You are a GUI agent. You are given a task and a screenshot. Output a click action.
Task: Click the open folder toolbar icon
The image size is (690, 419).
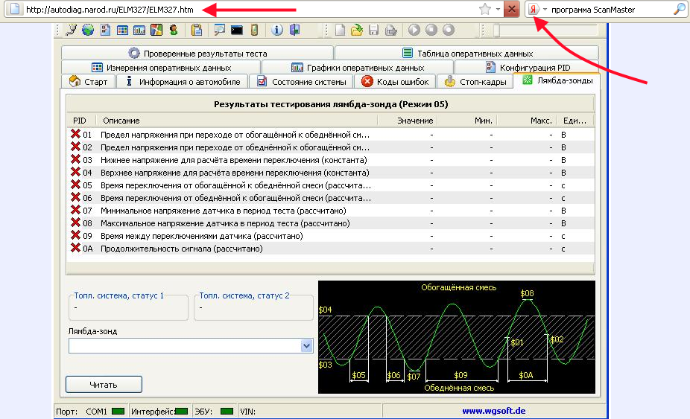(357, 30)
